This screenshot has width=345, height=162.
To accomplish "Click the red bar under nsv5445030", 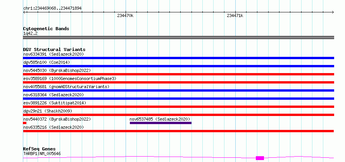I will point(178,74).
